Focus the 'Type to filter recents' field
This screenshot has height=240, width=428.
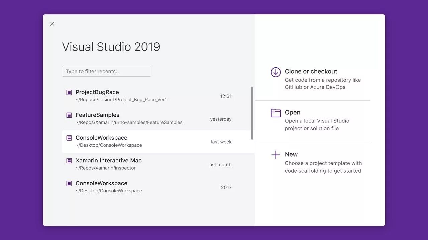click(x=106, y=71)
